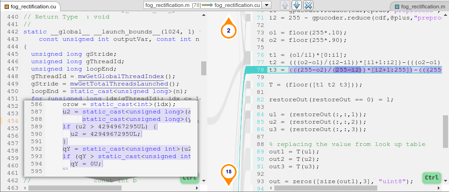Select fog_rectification.m [78] trace field
This screenshot has width=449, height=192.
click(x=203, y=5)
